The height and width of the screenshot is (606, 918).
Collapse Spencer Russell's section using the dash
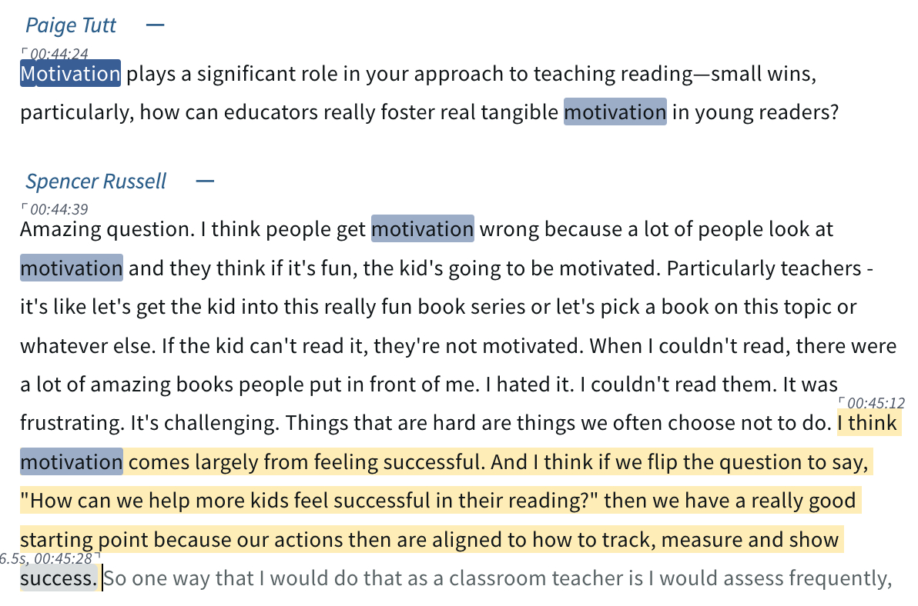(204, 181)
